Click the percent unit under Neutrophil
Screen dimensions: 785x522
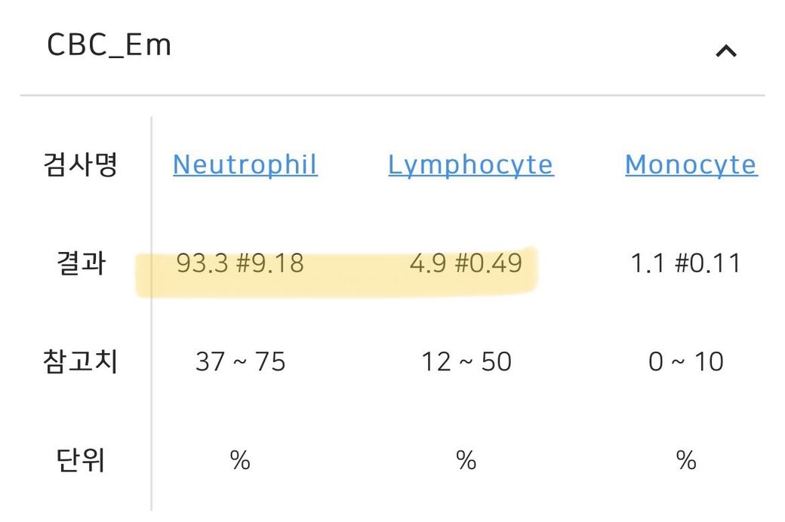click(240, 460)
